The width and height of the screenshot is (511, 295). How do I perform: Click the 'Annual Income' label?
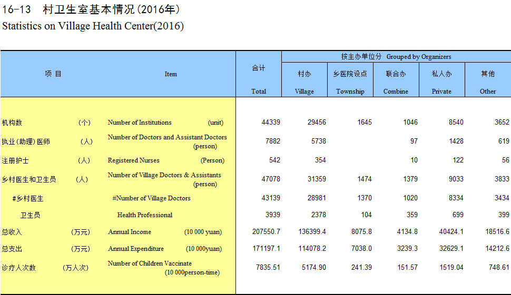[x=130, y=232]
